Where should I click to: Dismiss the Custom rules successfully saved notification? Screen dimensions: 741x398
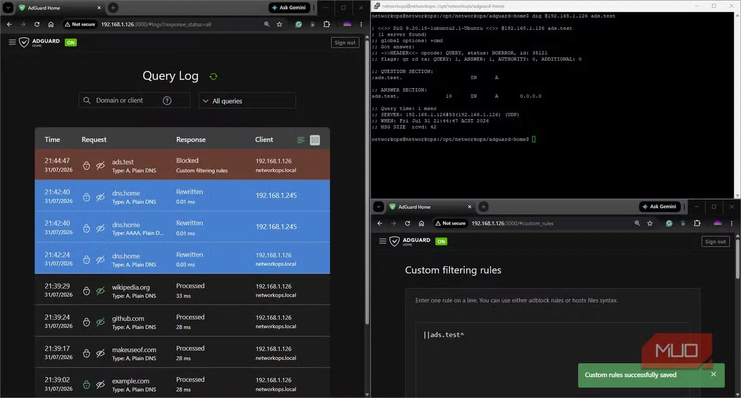tap(713, 374)
